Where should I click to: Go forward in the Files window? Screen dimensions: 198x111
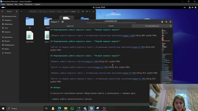(x=25, y=11)
